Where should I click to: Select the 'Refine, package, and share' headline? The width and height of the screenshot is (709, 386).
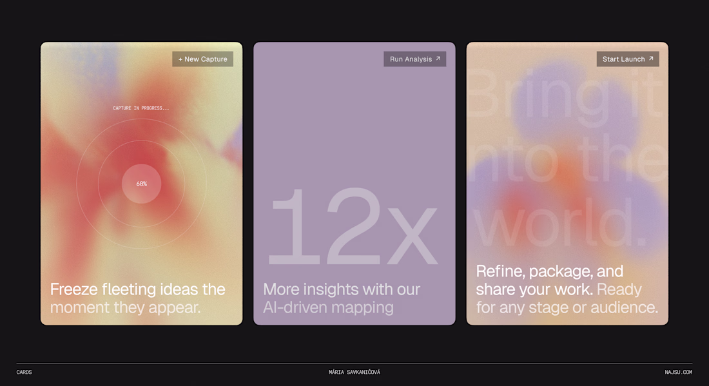[x=549, y=280]
